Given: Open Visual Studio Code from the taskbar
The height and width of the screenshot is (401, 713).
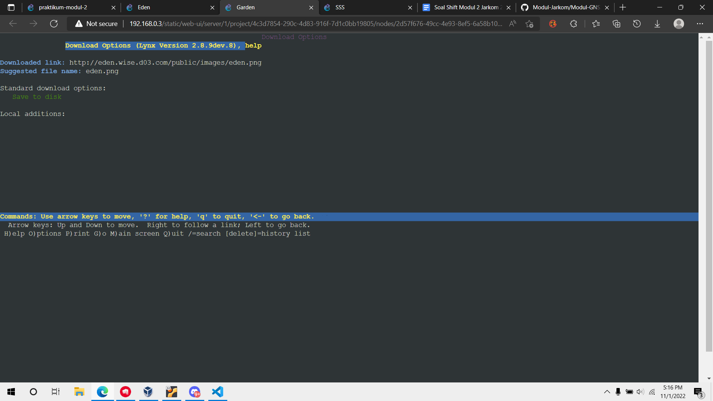Looking at the screenshot, I should [x=218, y=392].
